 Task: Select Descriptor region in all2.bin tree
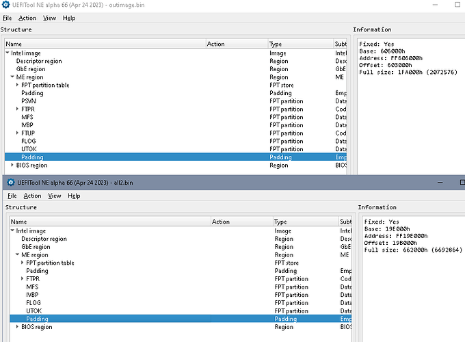point(44,239)
